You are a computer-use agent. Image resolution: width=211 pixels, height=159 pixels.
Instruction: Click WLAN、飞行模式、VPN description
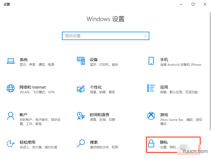tap(37, 92)
